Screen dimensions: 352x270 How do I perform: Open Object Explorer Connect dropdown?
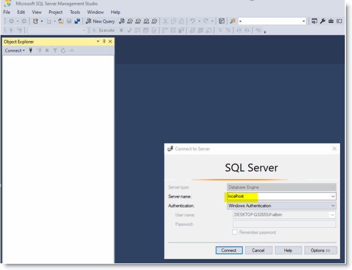pyautogui.click(x=15, y=50)
